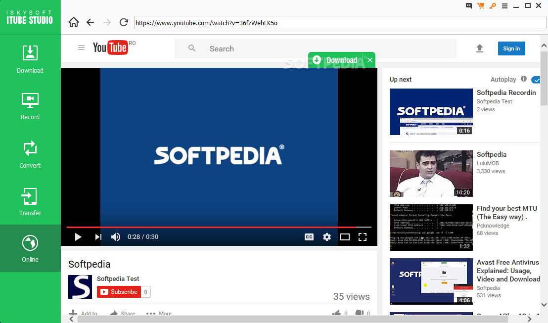Open the Record section in sidebar
Screen dimensions: 548x323
(30, 106)
